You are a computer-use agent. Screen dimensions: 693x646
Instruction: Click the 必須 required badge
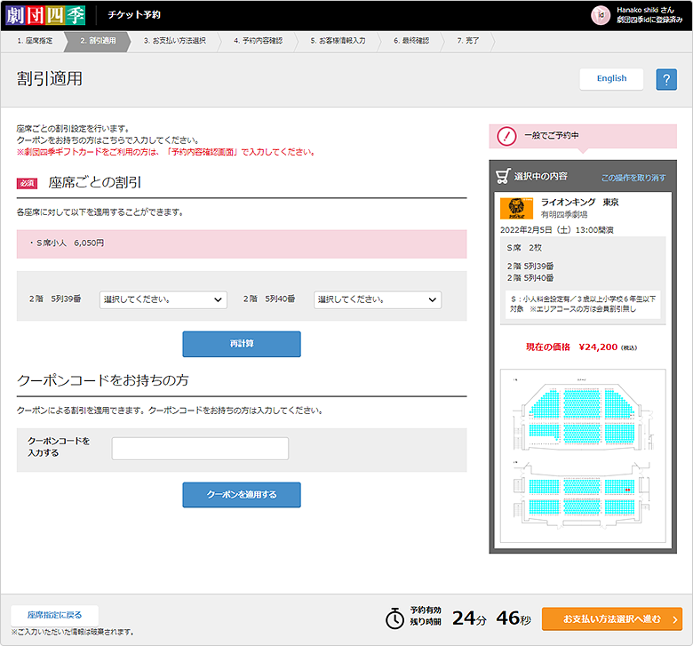27,183
